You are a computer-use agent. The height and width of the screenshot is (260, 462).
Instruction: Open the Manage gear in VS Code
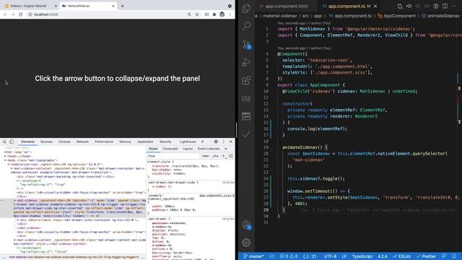pyautogui.click(x=246, y=243)
